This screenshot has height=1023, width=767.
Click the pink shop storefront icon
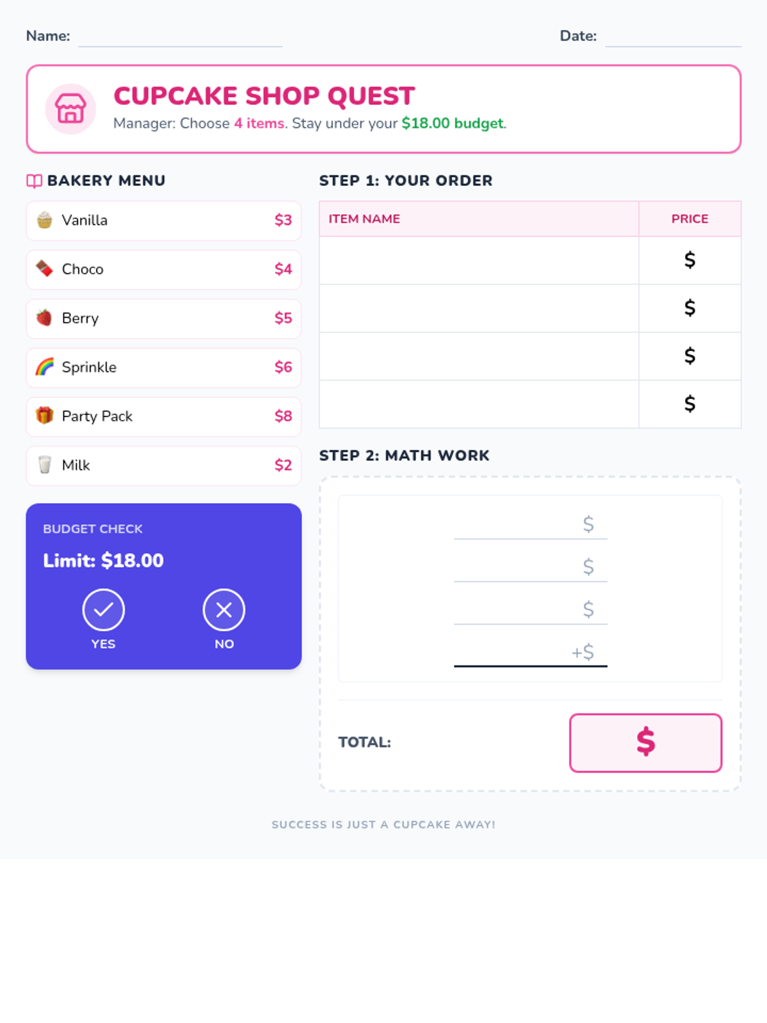70,109
